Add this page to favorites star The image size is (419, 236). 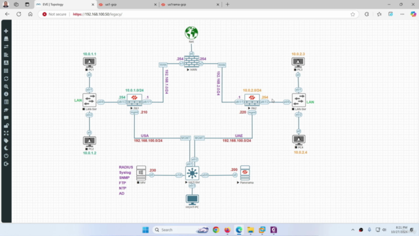point(353,14)
